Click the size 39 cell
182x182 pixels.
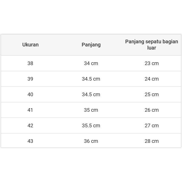click(30, 79)
